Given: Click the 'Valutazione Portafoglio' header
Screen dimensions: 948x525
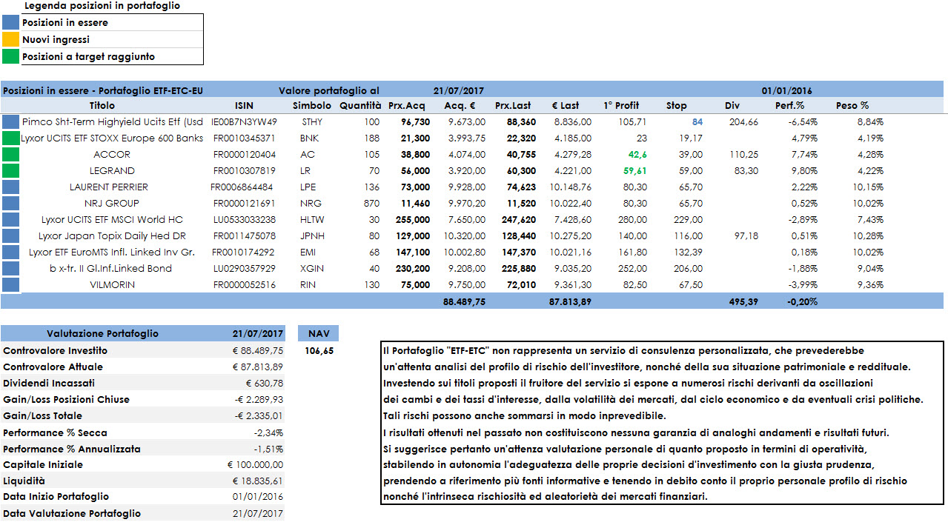Looking at the screenshot, I should 102,334.
